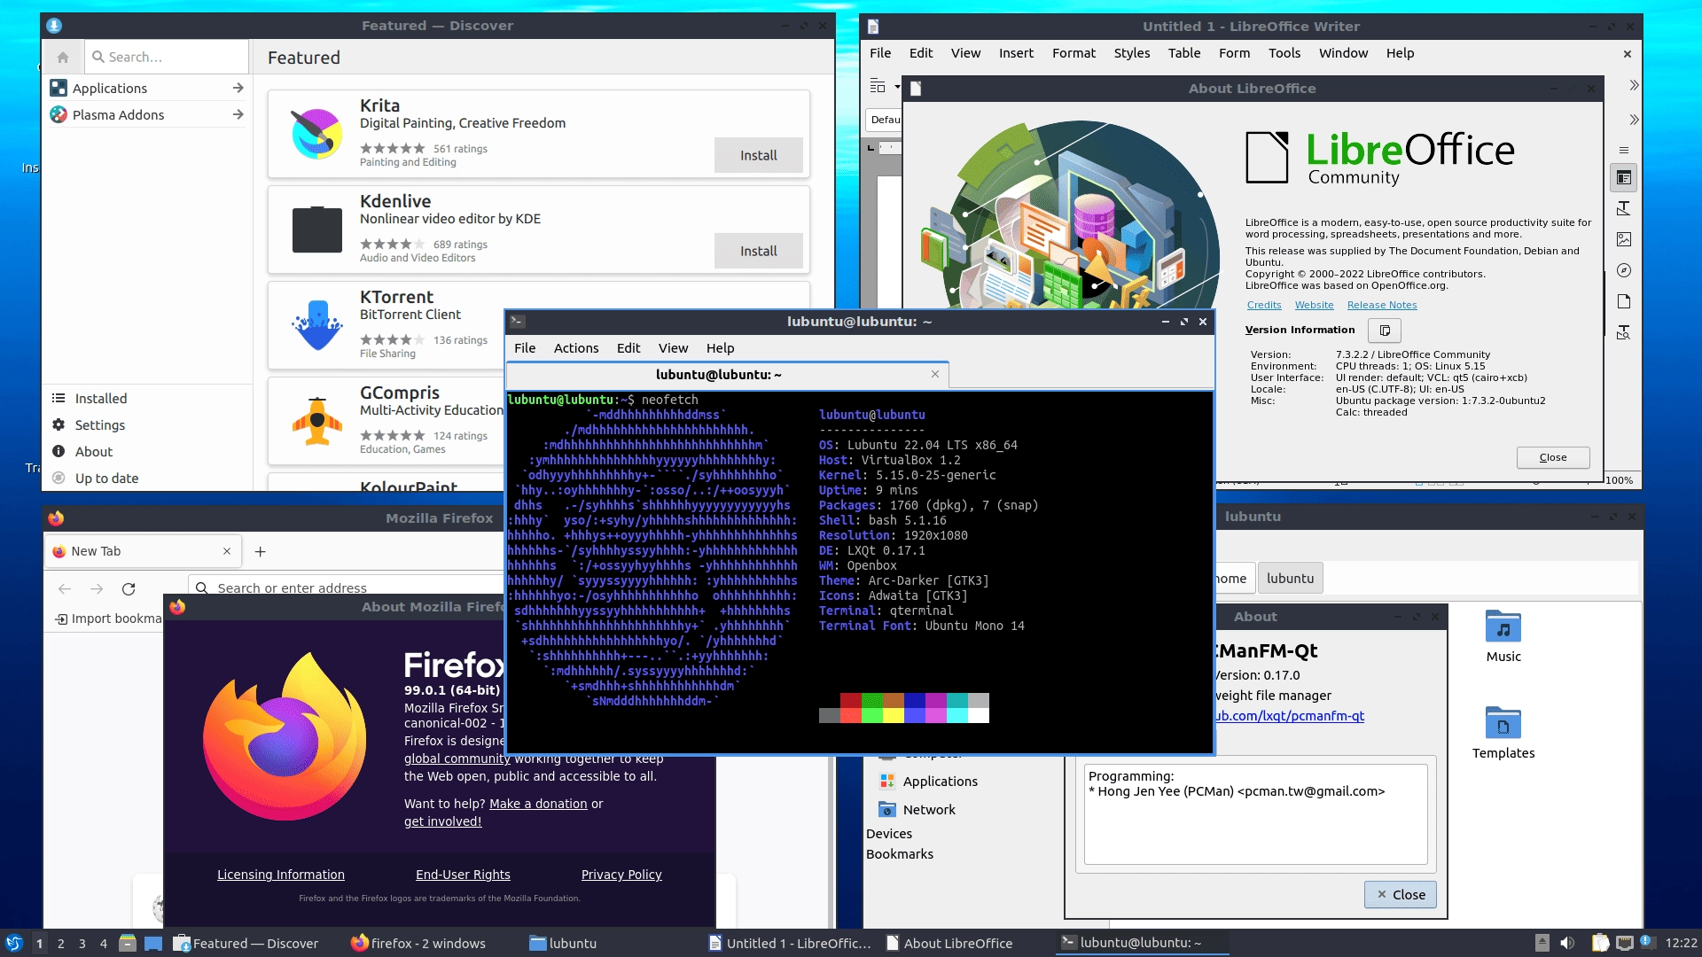
Task: Open terminal View menu
Action: [673, 348]
